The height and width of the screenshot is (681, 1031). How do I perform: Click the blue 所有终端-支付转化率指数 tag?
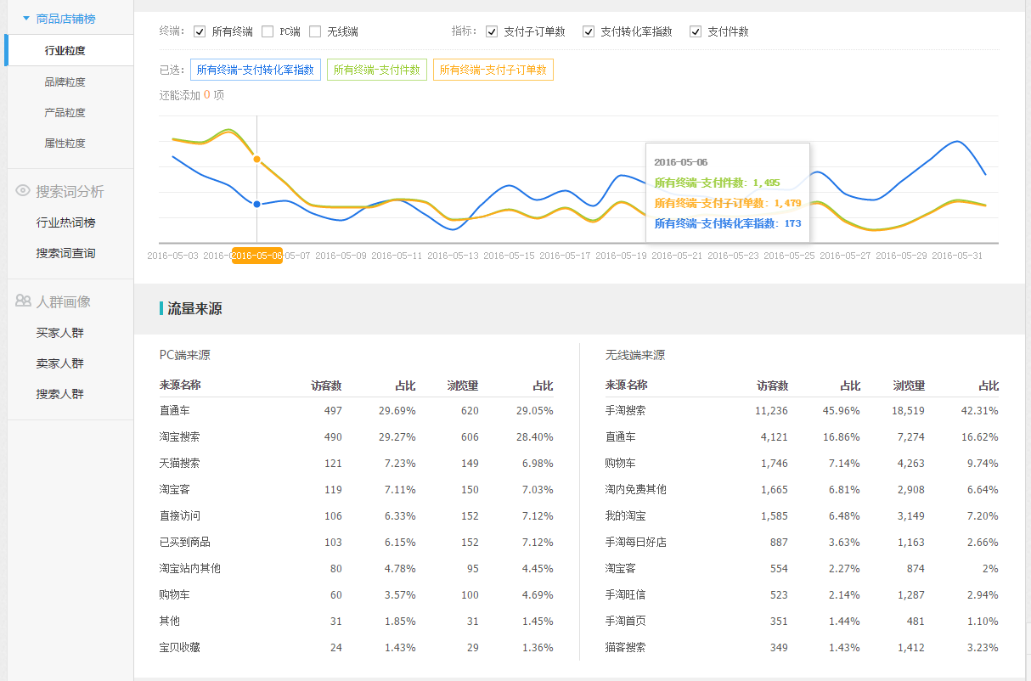click(x=255, y=70)
